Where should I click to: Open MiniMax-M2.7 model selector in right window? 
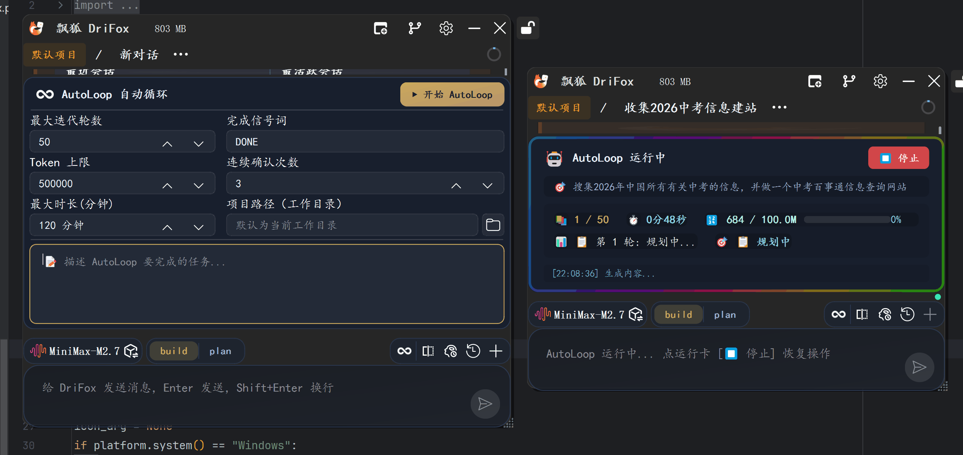coord(588,314)
